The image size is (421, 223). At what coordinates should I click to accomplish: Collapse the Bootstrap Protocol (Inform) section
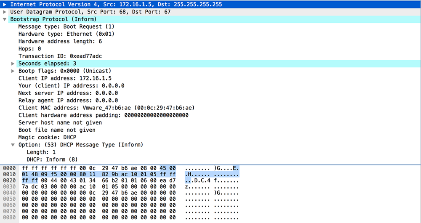5,19
